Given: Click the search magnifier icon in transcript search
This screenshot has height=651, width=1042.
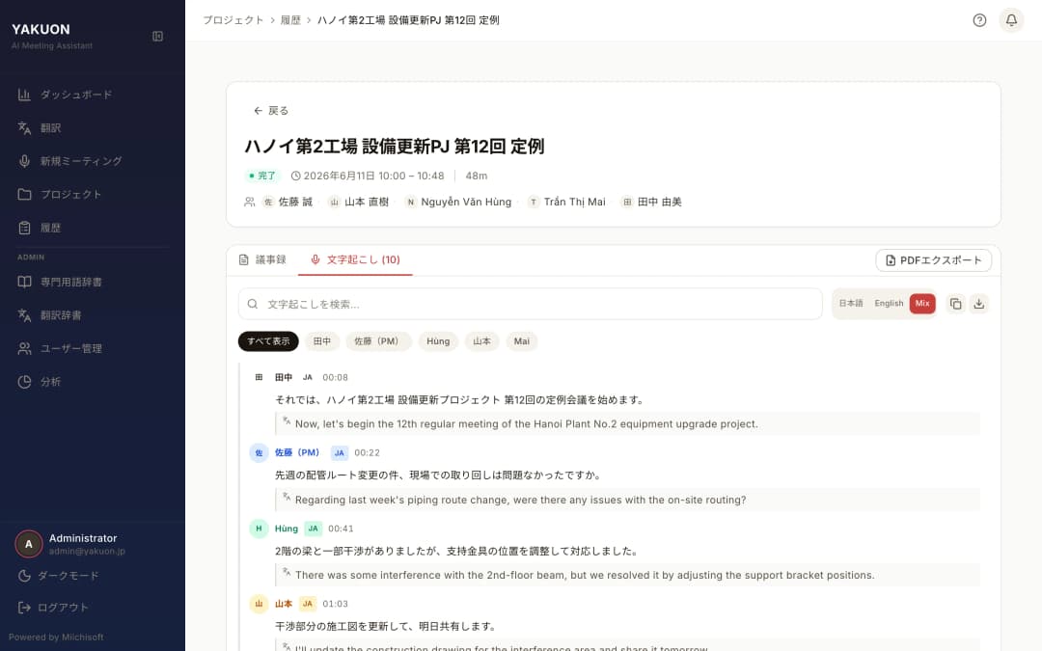Looking at the screenshot, I should click(x=253, y=304).
